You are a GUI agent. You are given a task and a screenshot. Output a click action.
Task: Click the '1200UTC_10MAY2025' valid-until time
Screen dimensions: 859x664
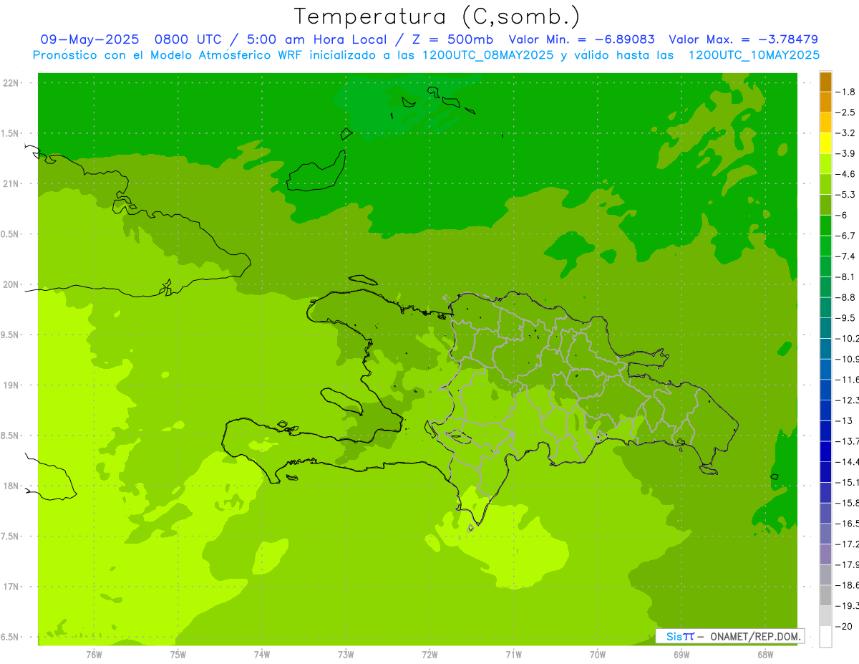(754, 55)
